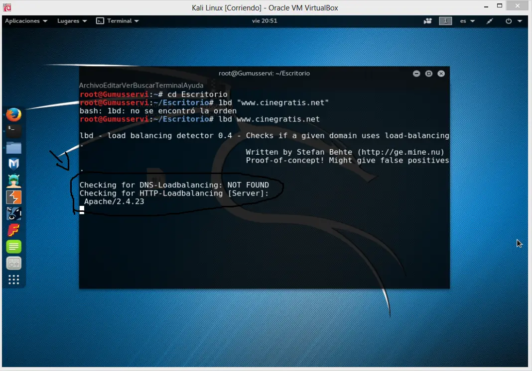Open the Tweak Tool icon in dock
Viewport: 532px width, 371px height.
[13, 263]
